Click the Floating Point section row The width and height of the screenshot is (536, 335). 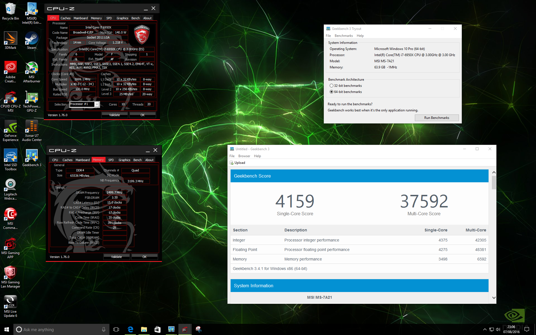coord(360,250)
